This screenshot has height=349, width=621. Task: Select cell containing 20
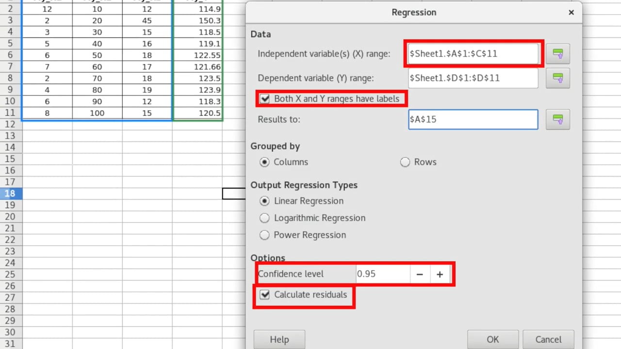[98, 21]
